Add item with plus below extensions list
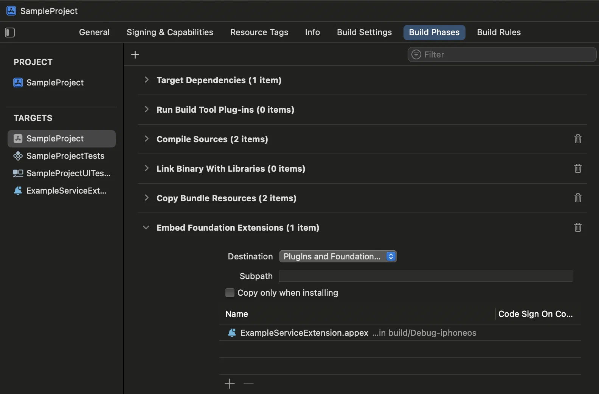Screen dimensions: 599x394 point(230,384)
